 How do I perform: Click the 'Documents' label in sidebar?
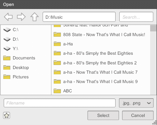coord(24,58)
